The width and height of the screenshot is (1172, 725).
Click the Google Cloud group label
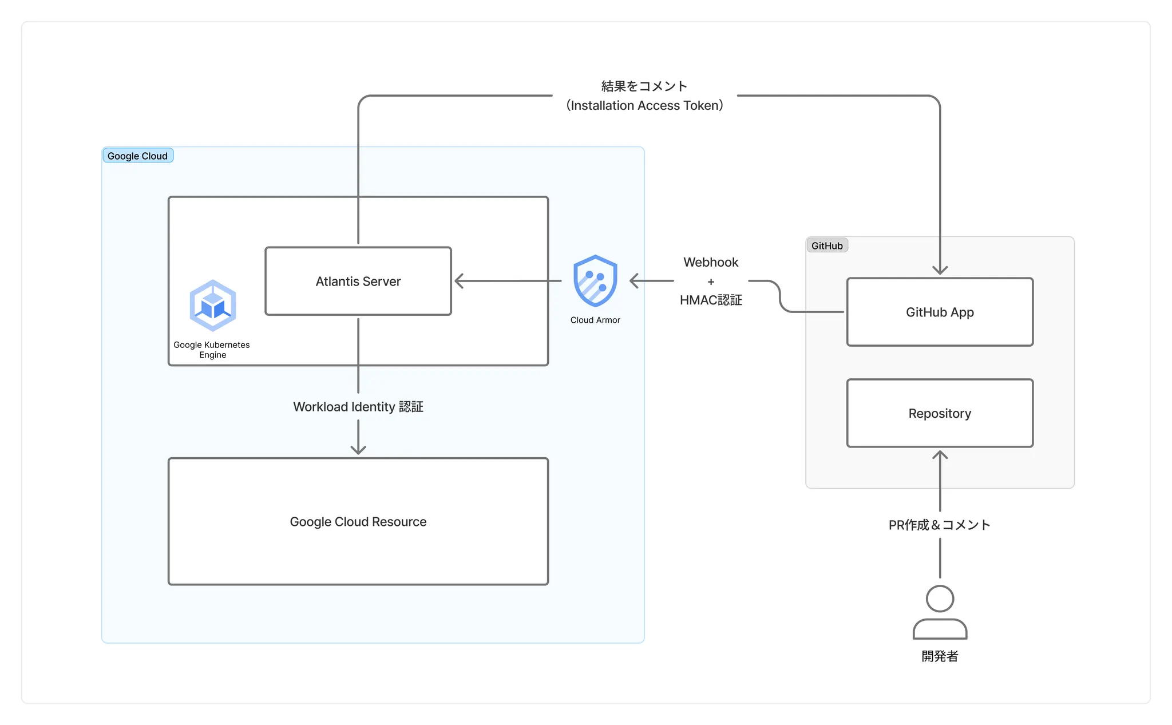point(138,156)
